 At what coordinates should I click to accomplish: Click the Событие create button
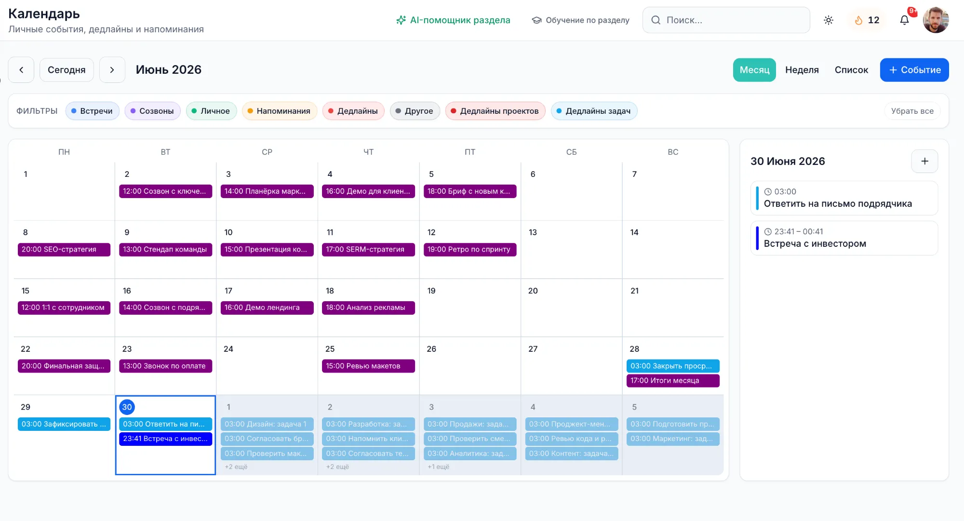(x=914, y=70)
